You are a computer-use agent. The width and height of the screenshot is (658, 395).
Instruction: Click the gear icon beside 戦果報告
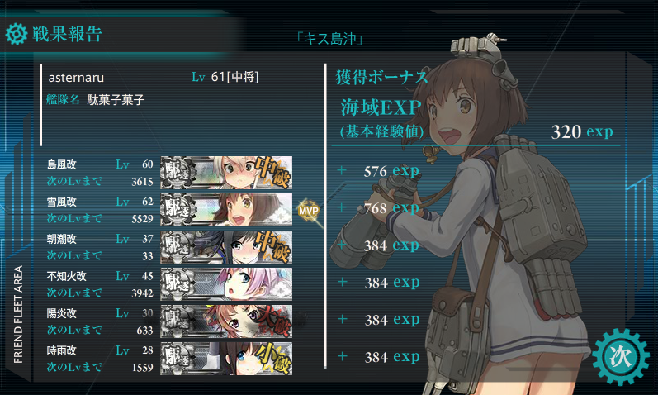[17, 34]
